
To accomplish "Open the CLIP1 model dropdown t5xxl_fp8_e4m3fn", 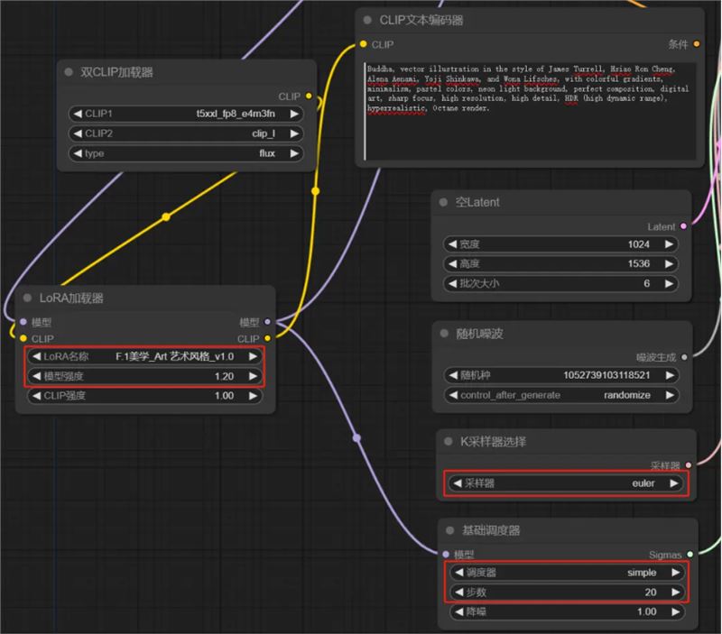I will tap(186, 114).
